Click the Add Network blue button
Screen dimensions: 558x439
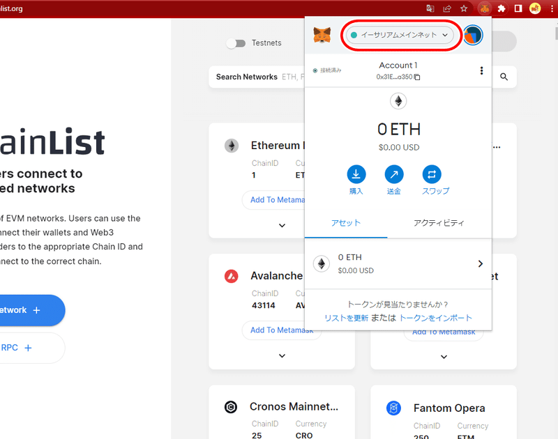pos(32,310)
